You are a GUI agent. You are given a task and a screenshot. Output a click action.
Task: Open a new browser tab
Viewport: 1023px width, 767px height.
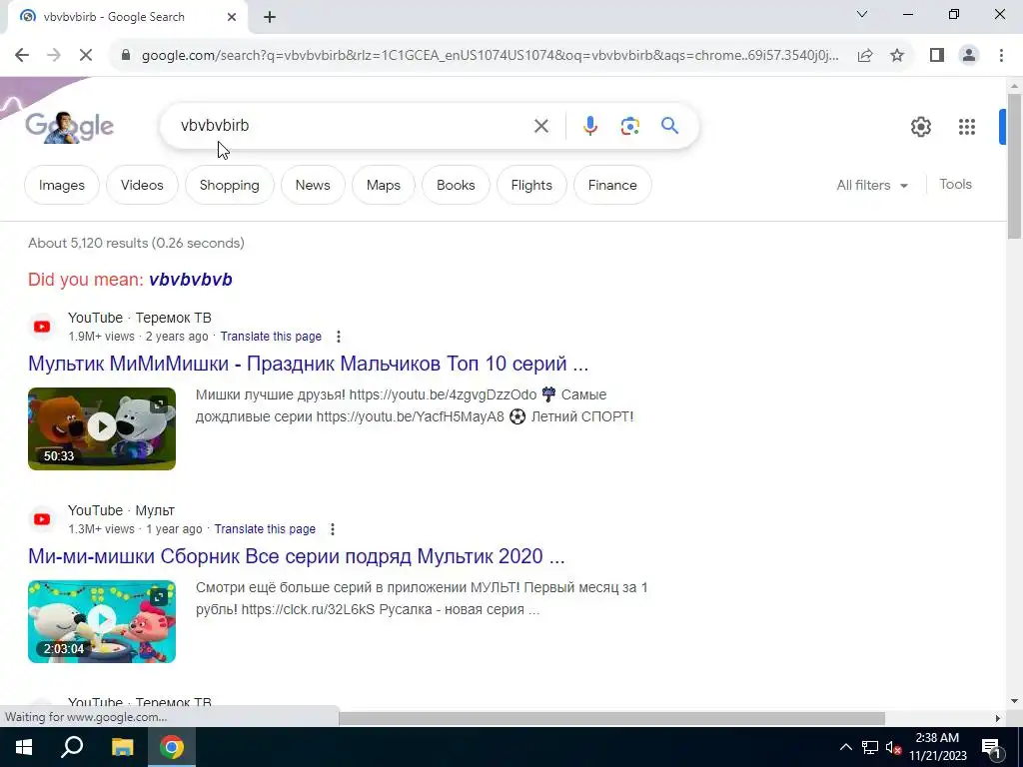tap(270, 17)
